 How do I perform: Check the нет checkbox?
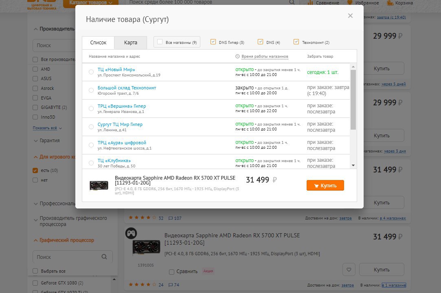pos(35,180)
